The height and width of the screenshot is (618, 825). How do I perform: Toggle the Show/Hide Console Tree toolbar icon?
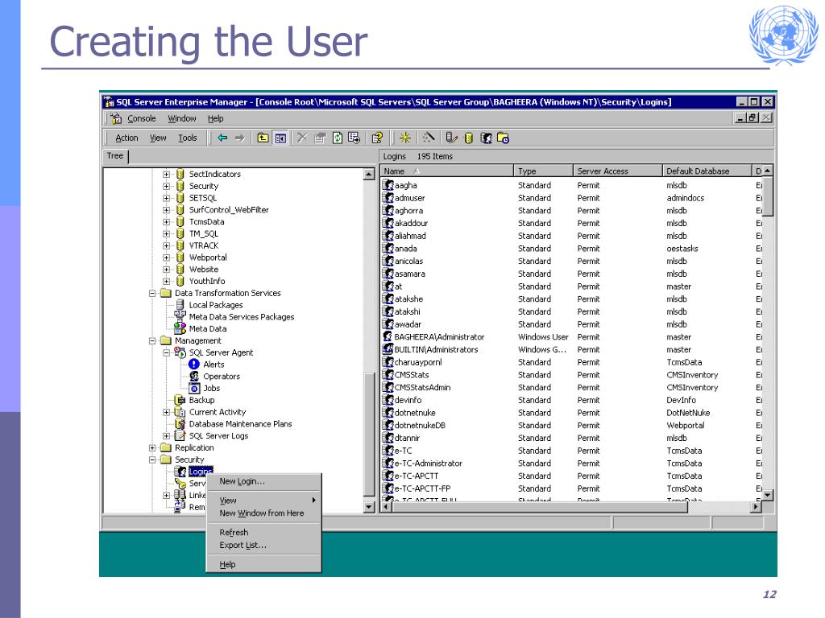[280, 138]
